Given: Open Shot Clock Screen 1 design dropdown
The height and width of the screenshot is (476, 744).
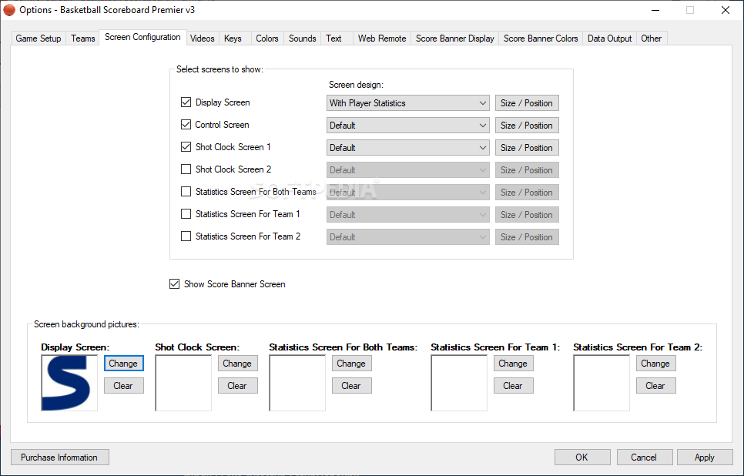Looking at the screenshot, I should pyautogui.click(x=408, y=148).
